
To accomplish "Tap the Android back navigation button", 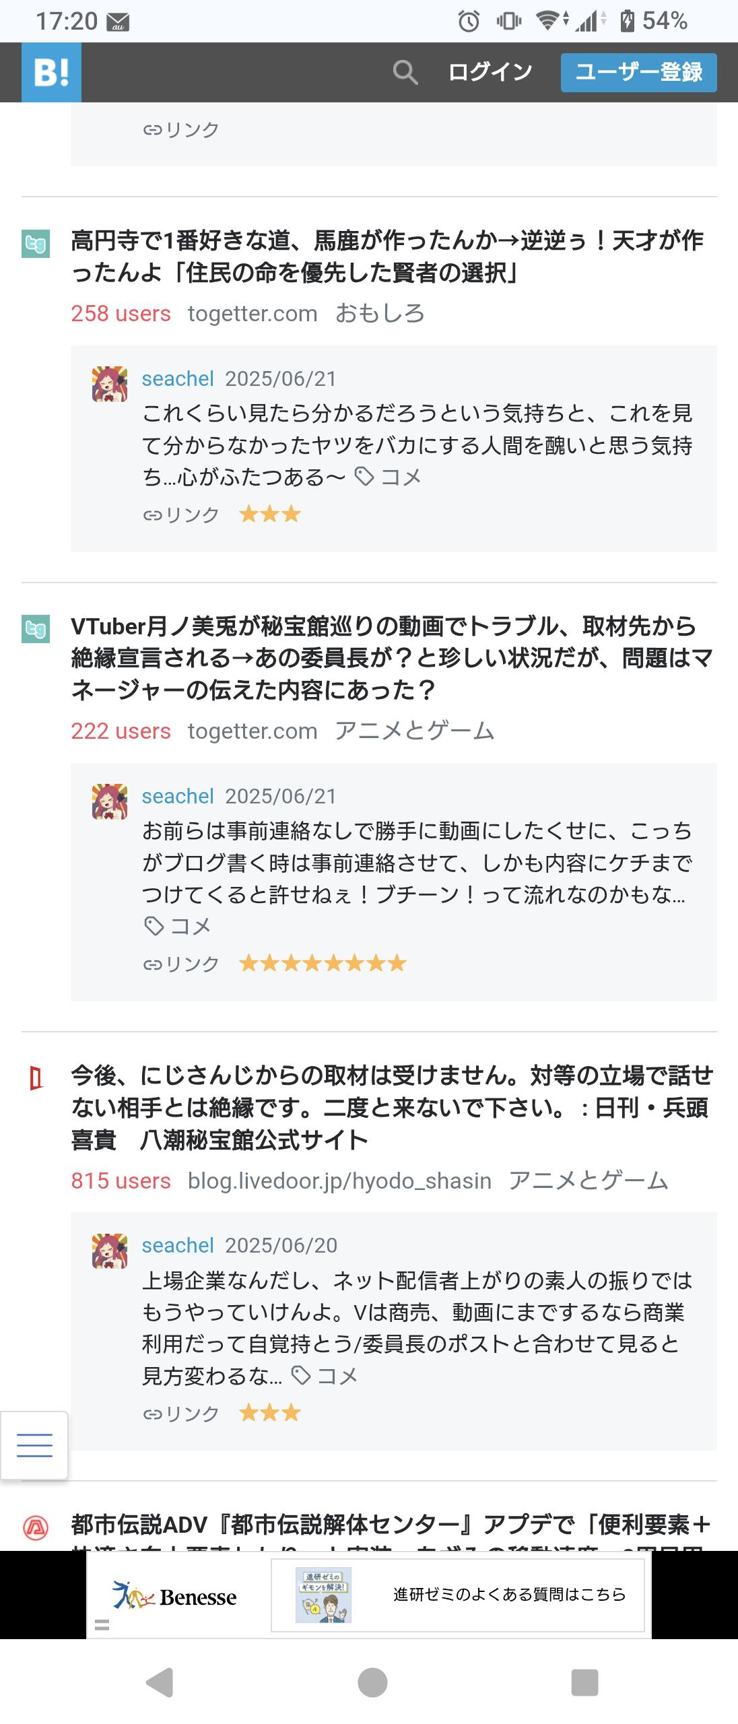I will [x=160, y=1682].
